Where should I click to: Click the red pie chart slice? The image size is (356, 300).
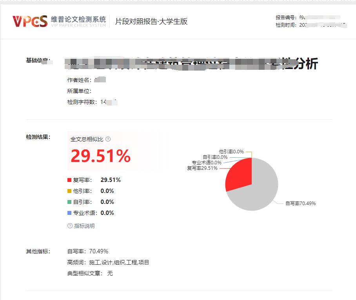[240, 176]
